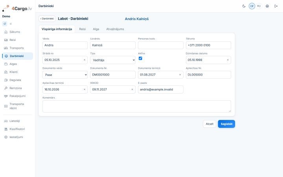Switch to the Reisi tab
The image size is (283, 177).
pos(82,29)
